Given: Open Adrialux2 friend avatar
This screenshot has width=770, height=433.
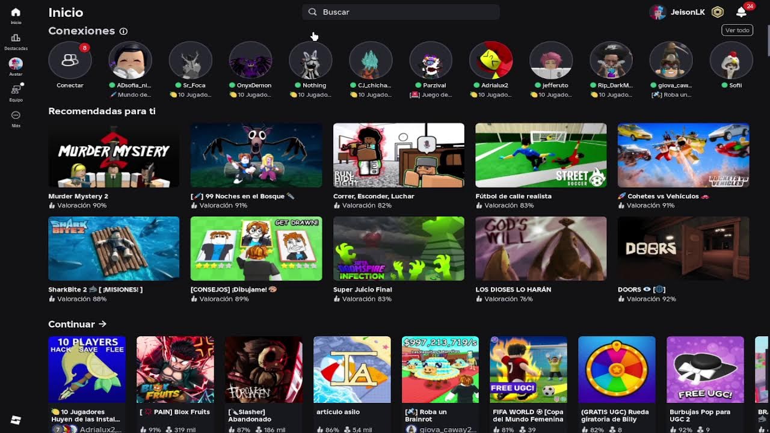Looking at the screenshot, I should 491,60.
